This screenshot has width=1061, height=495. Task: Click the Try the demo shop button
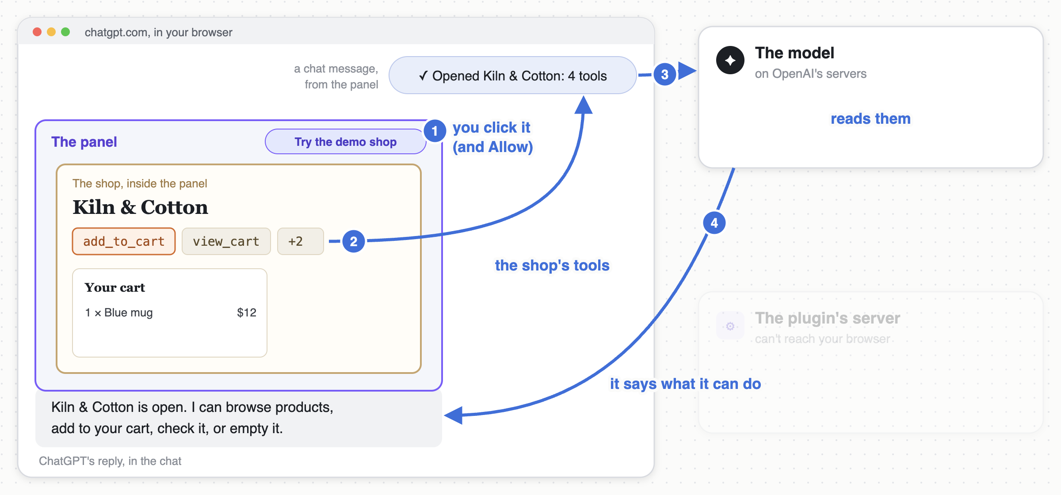click(x=346, y=141)
